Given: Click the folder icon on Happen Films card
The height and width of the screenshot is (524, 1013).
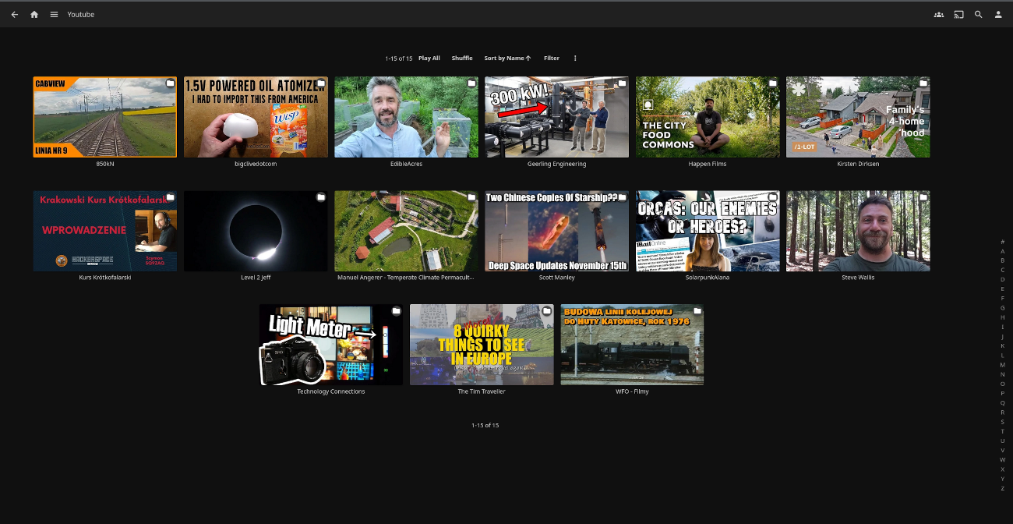Looking at the screenshot, I should pos(773,83).
